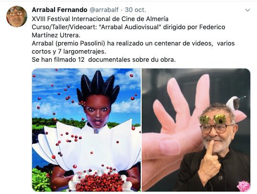257x194 pixels.
Task: Open the 30 oct. tweet timestamp
Action: click(x=135, y=10)
